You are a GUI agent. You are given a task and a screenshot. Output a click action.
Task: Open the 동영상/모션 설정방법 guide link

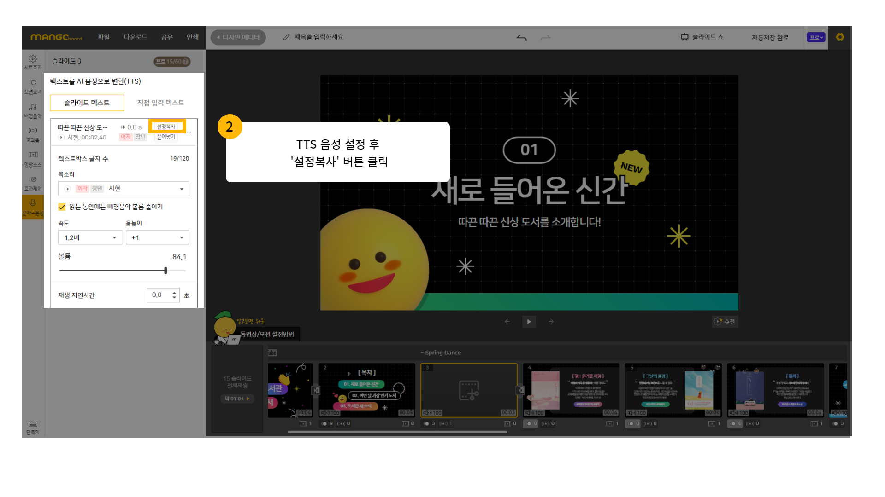(267, 334)
